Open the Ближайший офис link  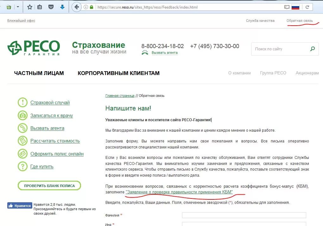(21, 21)
